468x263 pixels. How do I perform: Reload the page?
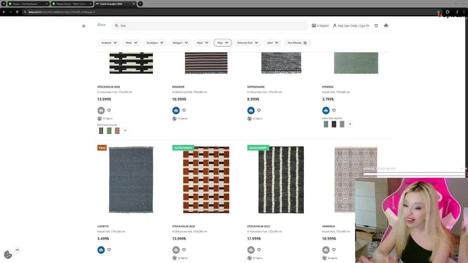coord(17,12)
